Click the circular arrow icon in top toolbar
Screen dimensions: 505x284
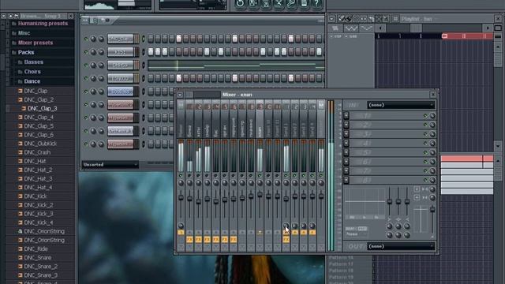240,3
